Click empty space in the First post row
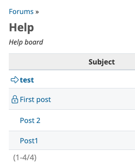Image resolution: width=135 pixels, height=165 pixels. pyautogui.click(x=93, y=99)
